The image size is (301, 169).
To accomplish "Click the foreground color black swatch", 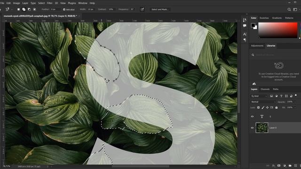I will point(253,25).
